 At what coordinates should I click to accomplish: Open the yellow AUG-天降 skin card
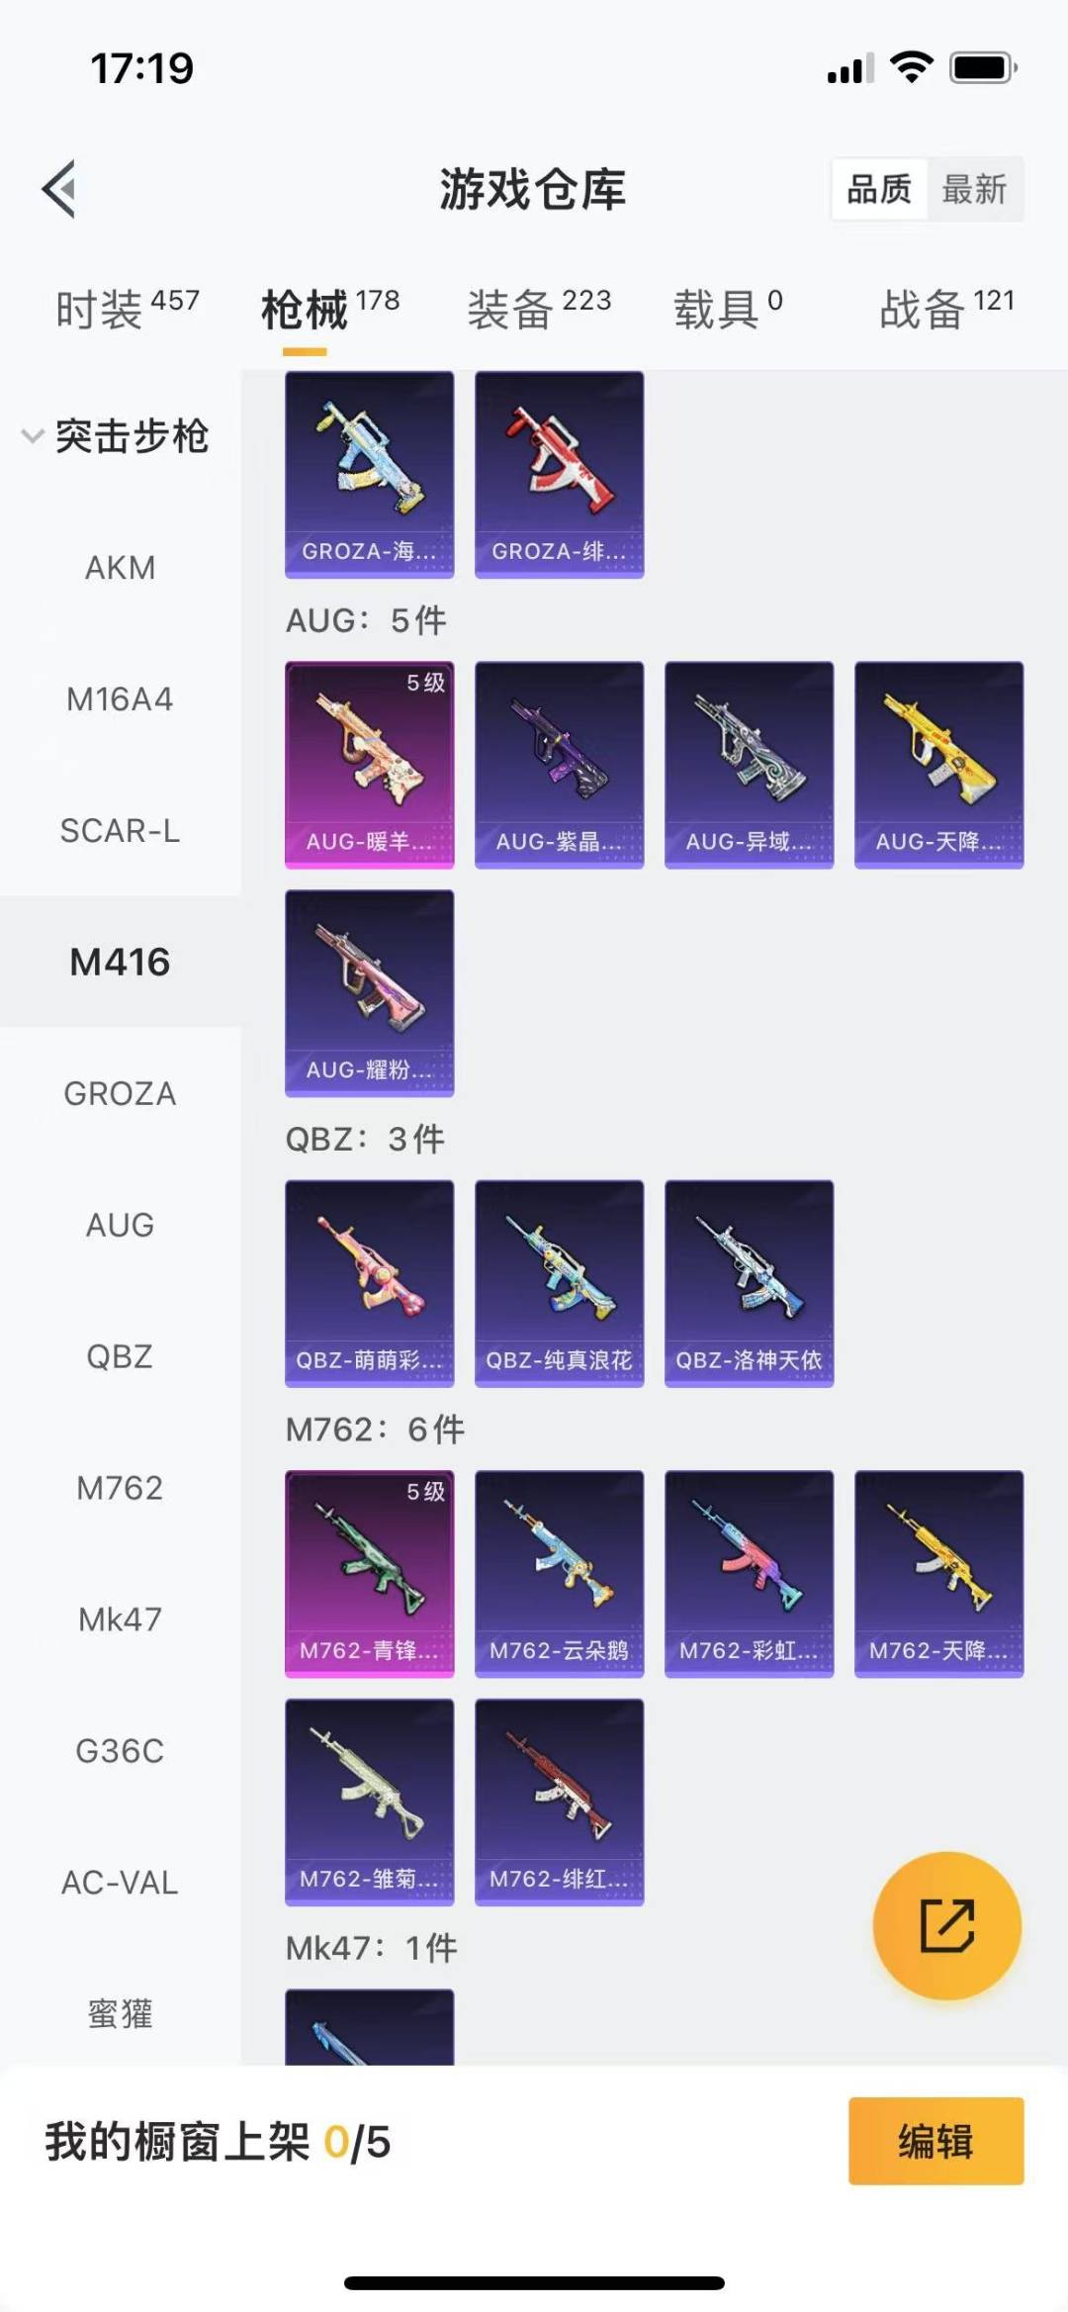[x=939, y=765]
